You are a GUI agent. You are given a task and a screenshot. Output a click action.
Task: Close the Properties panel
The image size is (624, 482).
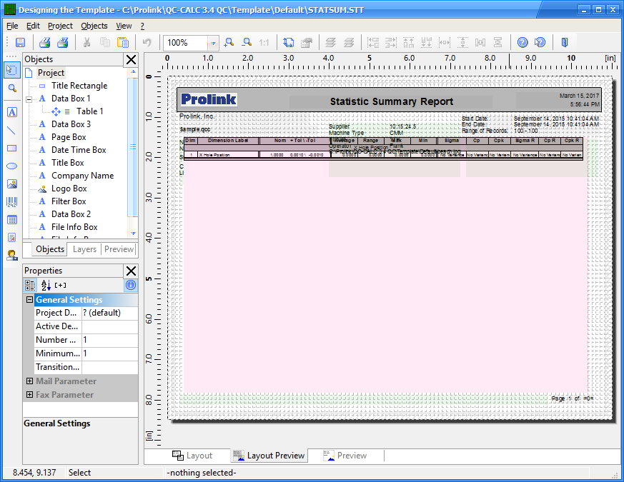[x=131, y=271]
